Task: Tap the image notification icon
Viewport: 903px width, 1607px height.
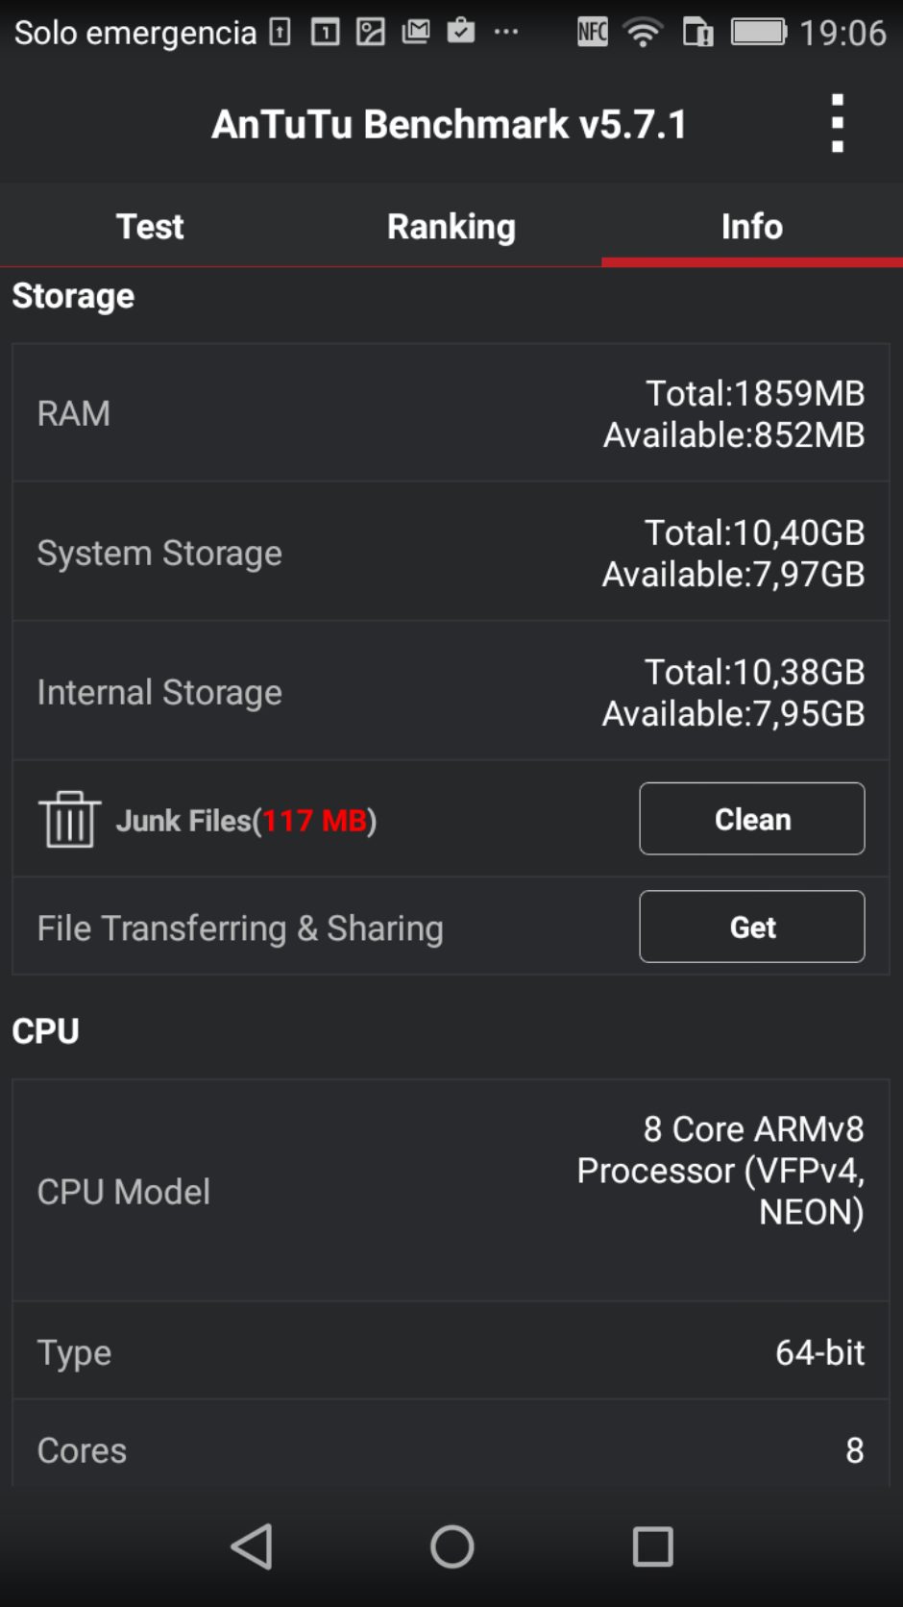Action: [371, 33]
